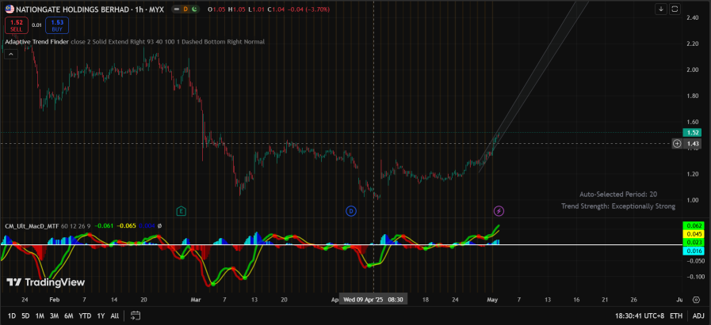
Task: Select the All time range
Action: 115,316
